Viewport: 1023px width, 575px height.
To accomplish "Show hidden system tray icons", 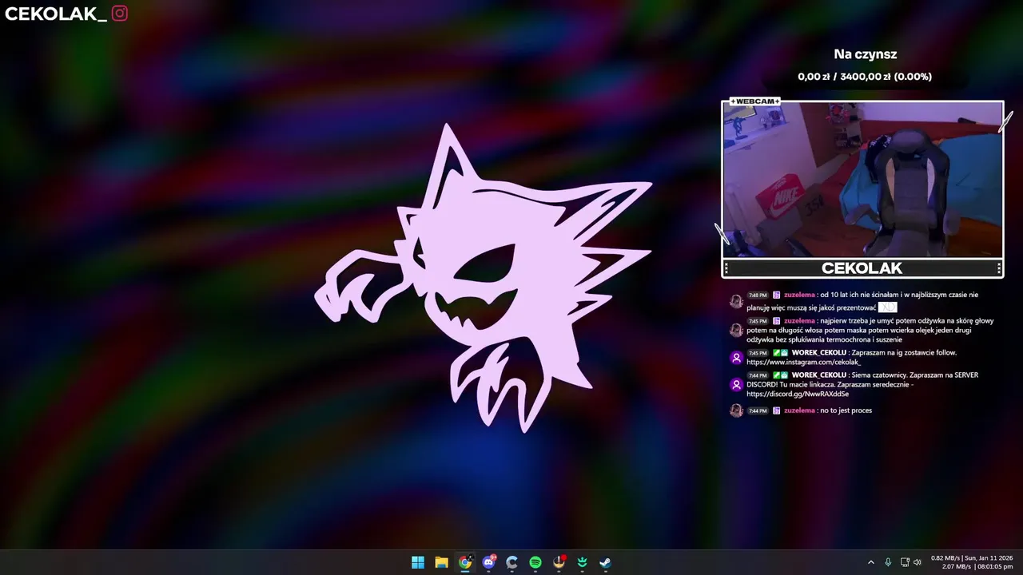I will click(x=871, y=562).
